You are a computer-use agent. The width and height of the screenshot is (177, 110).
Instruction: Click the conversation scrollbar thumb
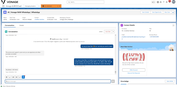tap(116, 72)
